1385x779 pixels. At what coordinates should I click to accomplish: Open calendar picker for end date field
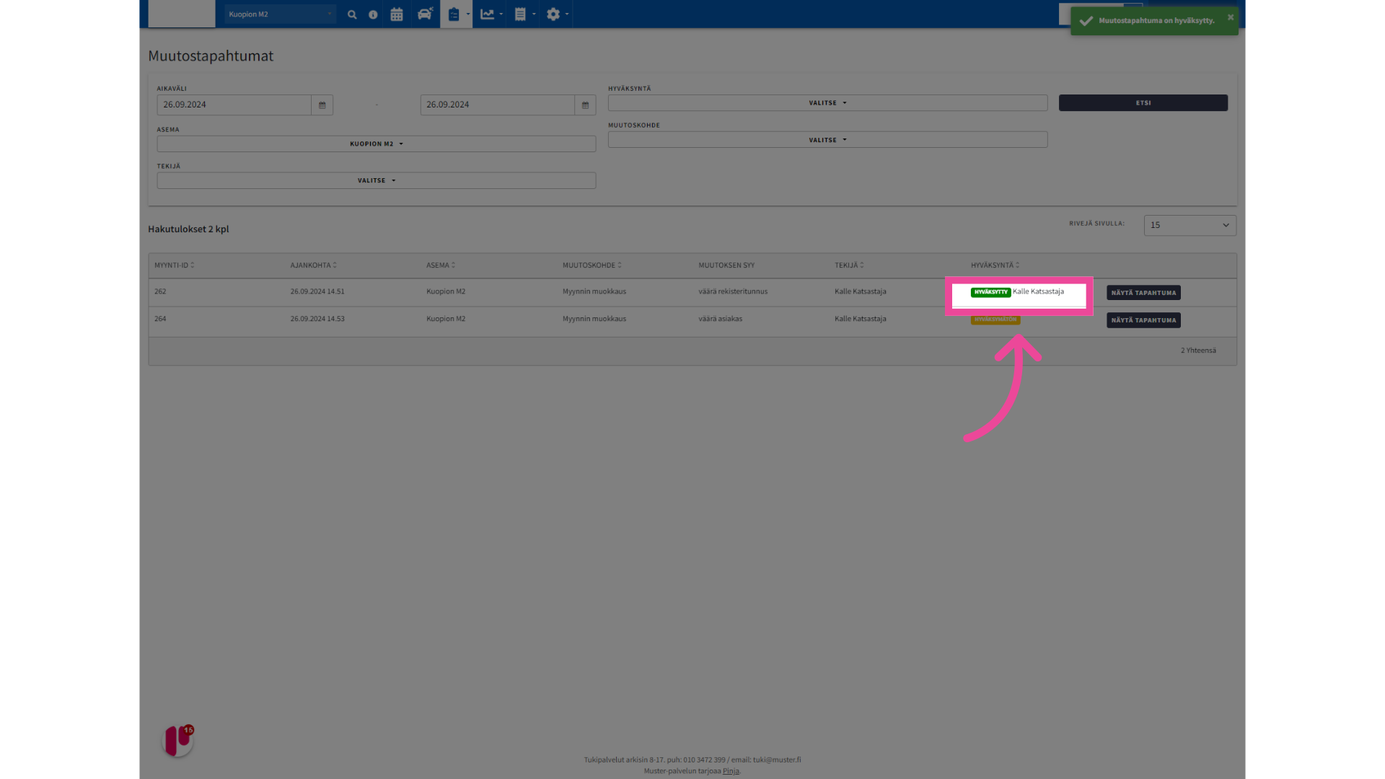point(585,105)
